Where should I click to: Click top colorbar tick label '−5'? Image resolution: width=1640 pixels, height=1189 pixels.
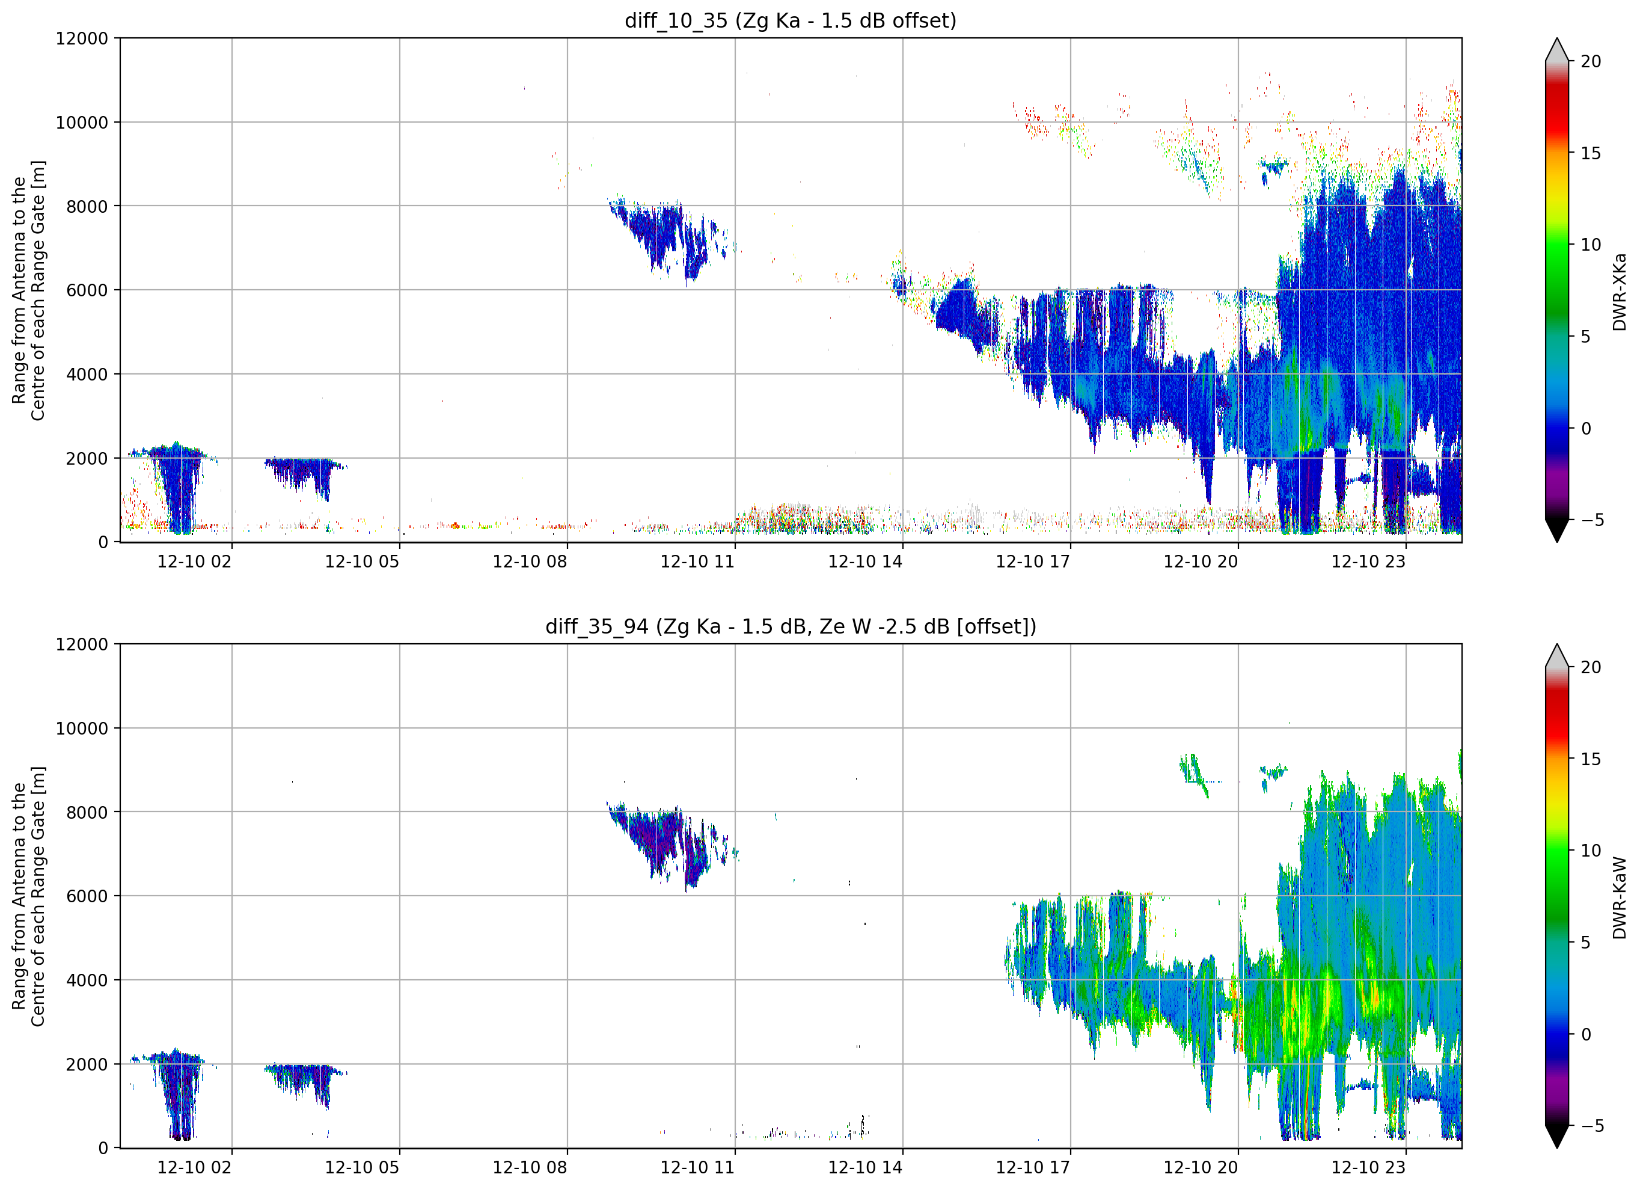point(1593,521)
